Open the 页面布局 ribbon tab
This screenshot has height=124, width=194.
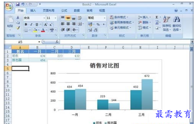(48, 11)
